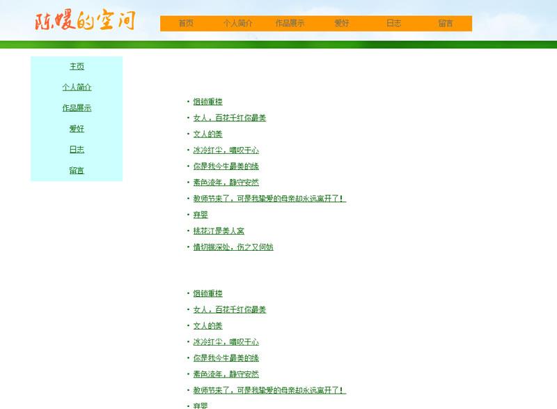Open the sidebar 日志 link
Viewport: 557px width, 409px height.
tap(77, 150)
